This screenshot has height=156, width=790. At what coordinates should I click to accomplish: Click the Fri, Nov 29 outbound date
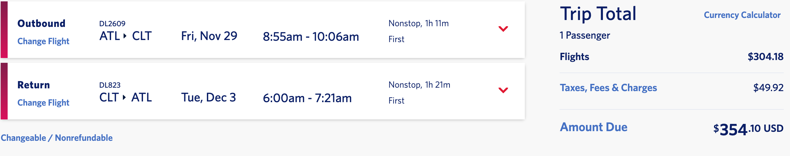[209, 36]
